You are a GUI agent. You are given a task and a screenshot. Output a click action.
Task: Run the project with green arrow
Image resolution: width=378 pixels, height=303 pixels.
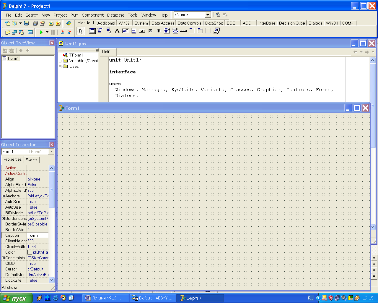(41, 32)
